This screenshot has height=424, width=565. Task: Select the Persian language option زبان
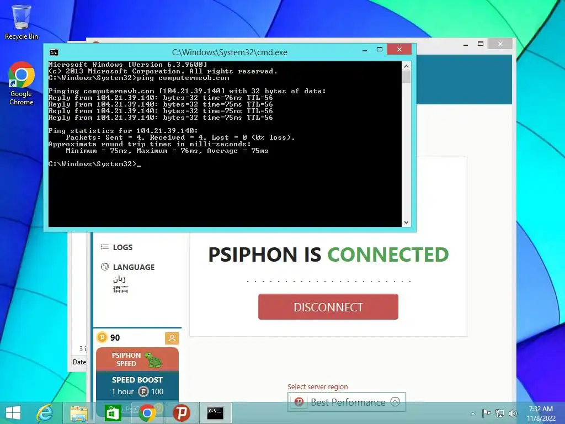pyautogui.click(x=119, y=279)
